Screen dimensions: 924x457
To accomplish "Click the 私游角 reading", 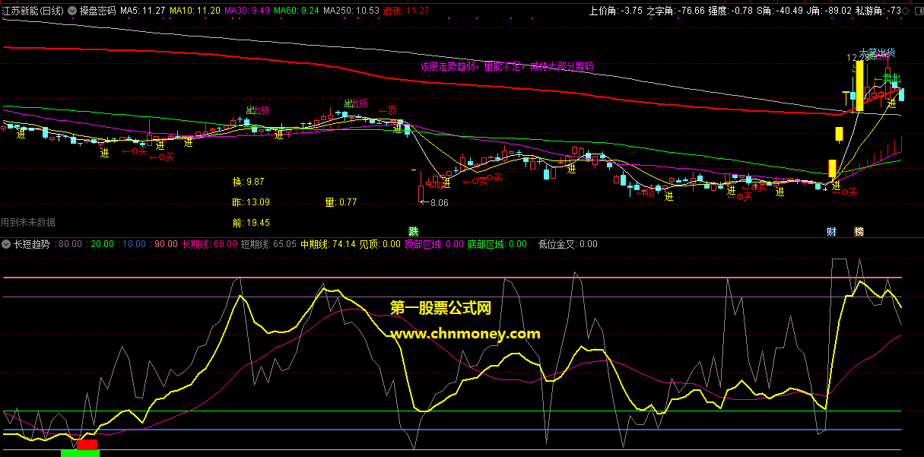I will pos(878,11).
